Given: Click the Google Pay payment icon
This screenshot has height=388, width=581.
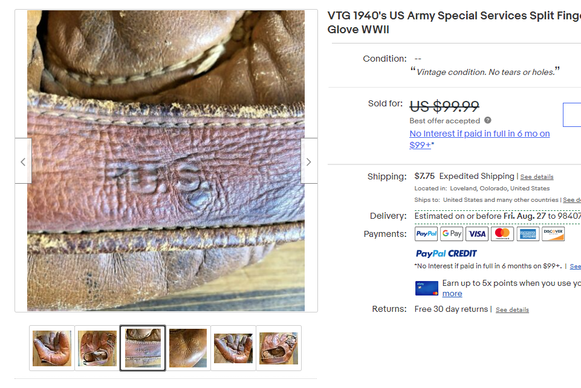Looking at the screenshot, I should (452, 234).
